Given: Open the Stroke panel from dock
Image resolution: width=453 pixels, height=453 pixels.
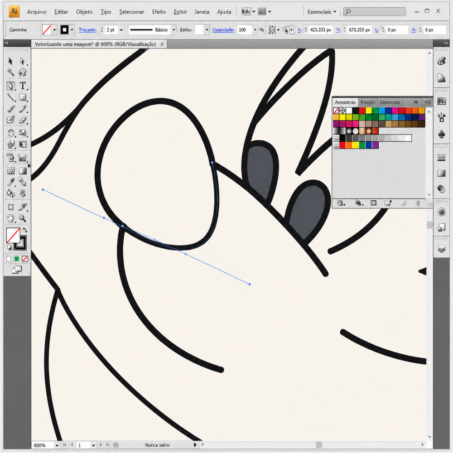Looking at the screenshot, I should [x=441, y=158].
